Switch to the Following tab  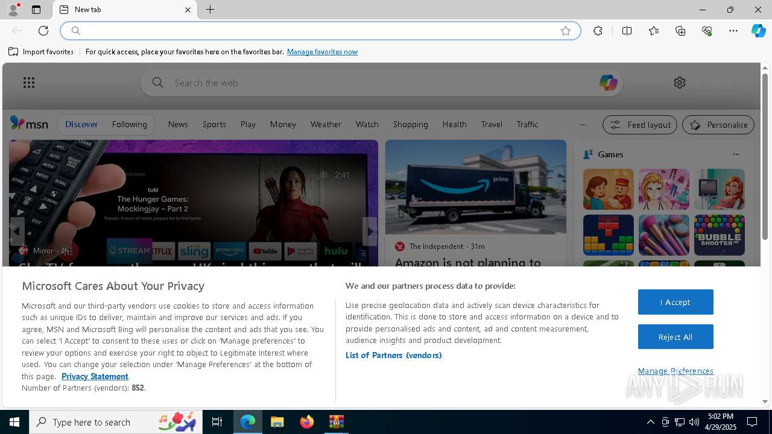129,124
